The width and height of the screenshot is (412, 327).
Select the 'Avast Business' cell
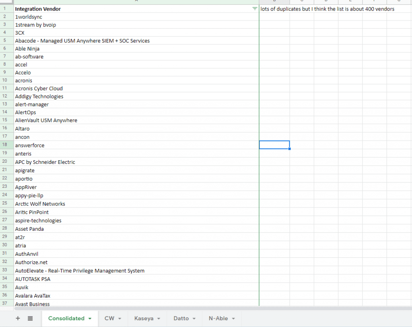136,303
